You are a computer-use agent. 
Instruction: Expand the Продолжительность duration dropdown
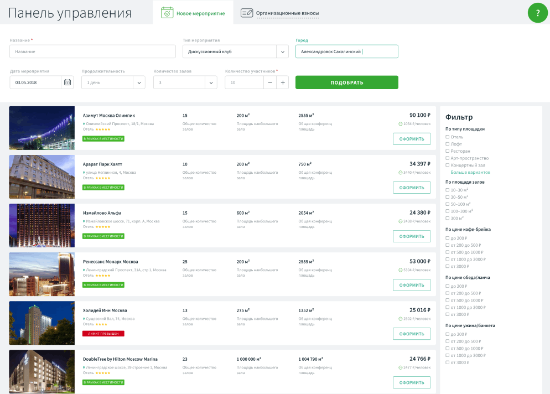point(113,81)
